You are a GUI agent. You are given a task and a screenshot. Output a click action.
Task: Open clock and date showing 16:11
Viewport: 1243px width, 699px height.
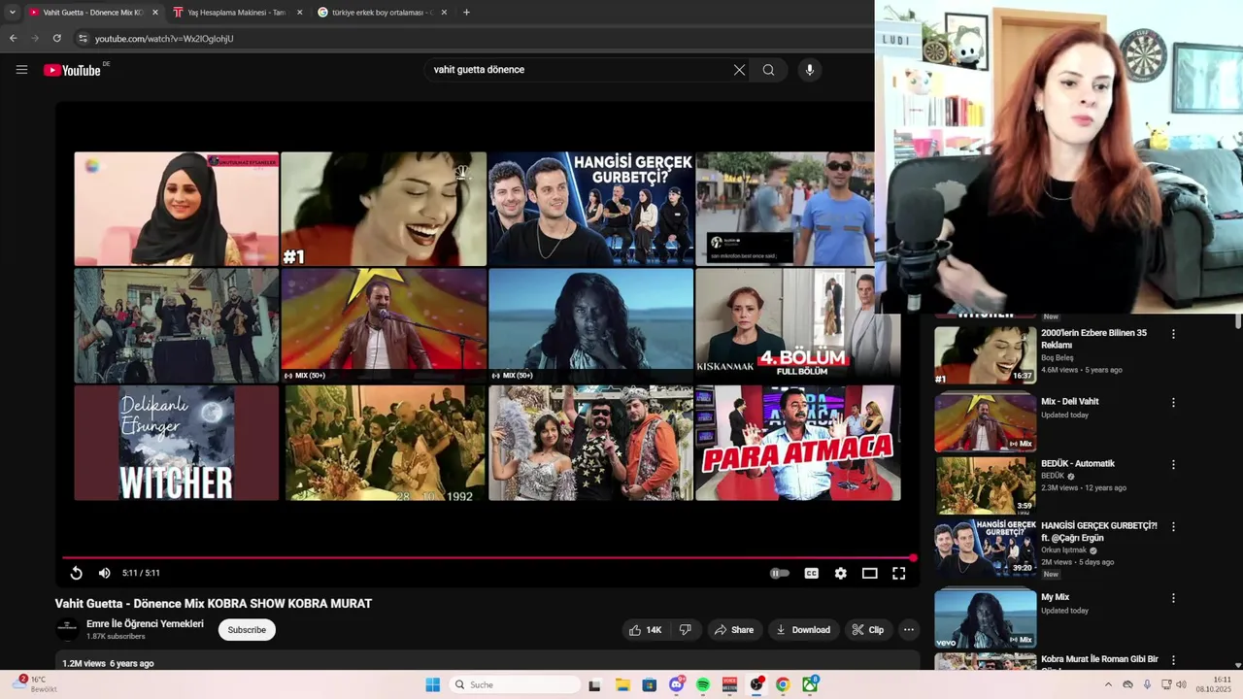point(1214,684)
